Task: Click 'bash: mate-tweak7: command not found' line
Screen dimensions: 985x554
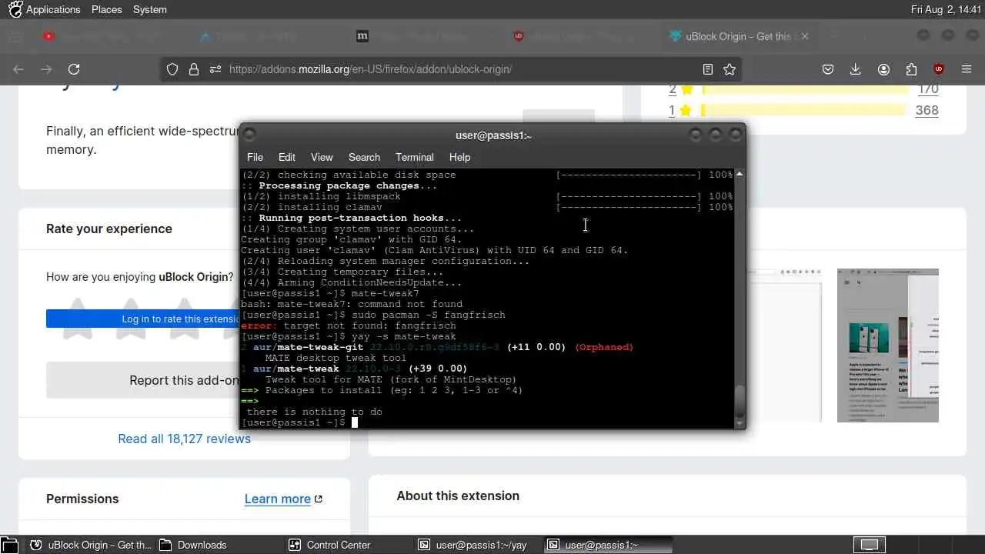Action: (x=352, y=304)
